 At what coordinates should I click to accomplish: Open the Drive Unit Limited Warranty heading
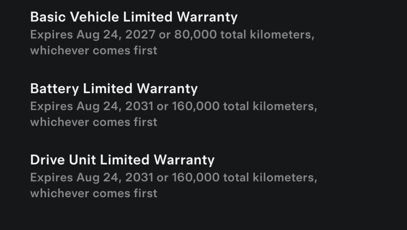click(x=122, y=160)
